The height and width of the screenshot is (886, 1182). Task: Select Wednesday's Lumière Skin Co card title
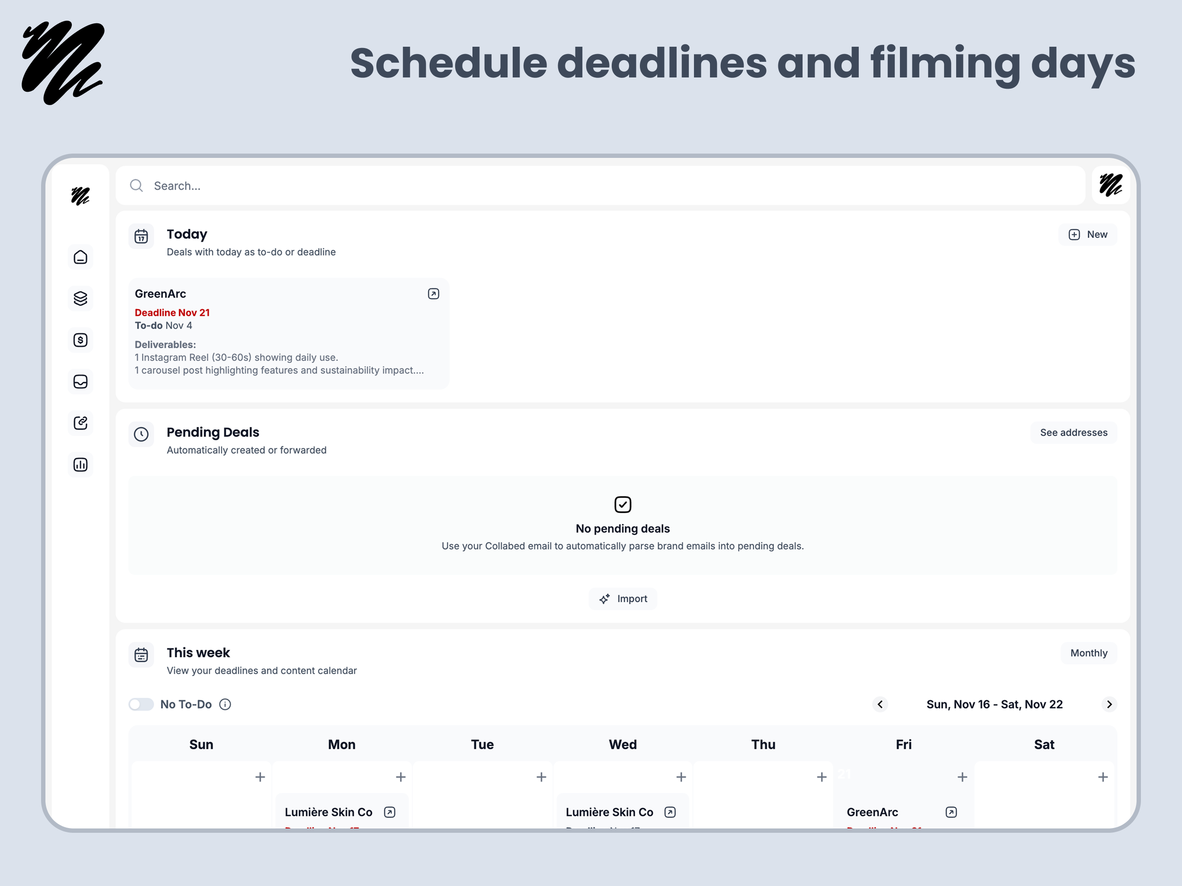tap(609, 812)
